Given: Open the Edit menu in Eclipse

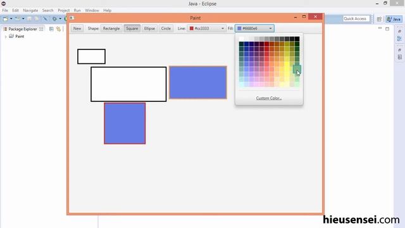Looking at the screenshot, I should (x=15, y=10).
